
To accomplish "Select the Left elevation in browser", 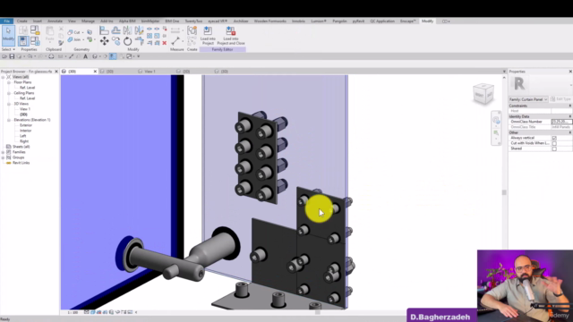I will 23,136.
